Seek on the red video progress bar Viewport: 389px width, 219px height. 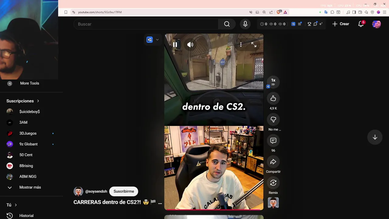(214, 210)
